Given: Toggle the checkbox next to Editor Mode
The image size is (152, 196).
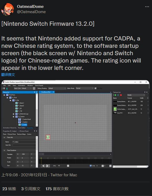Looking at the screenshot, I should [95, 88].
